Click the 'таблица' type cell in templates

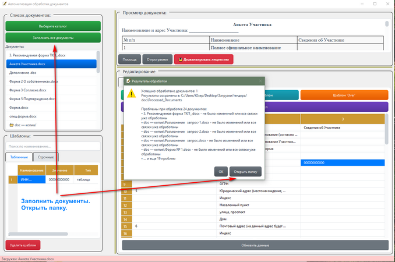[86, 180]
